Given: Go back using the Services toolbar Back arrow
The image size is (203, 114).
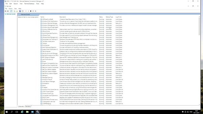Looking at the screenshot, I should [6, 11].
